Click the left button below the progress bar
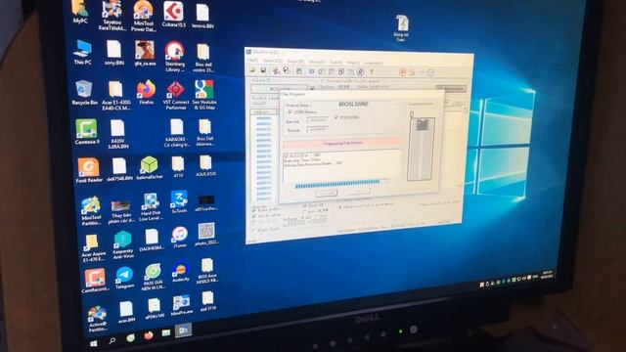Viewport: 626px width, 352px height. pyautogui.click(x=326, y=194)
